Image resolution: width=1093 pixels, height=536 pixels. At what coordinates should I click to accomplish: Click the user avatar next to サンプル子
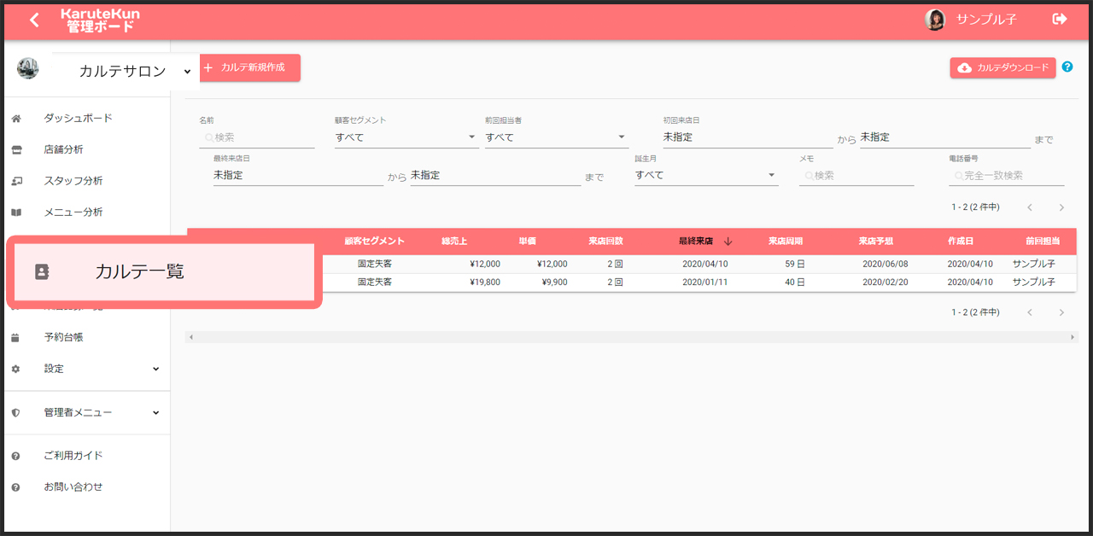(935, 20)
